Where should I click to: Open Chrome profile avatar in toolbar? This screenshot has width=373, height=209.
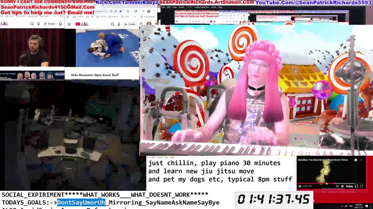(149, 11)
